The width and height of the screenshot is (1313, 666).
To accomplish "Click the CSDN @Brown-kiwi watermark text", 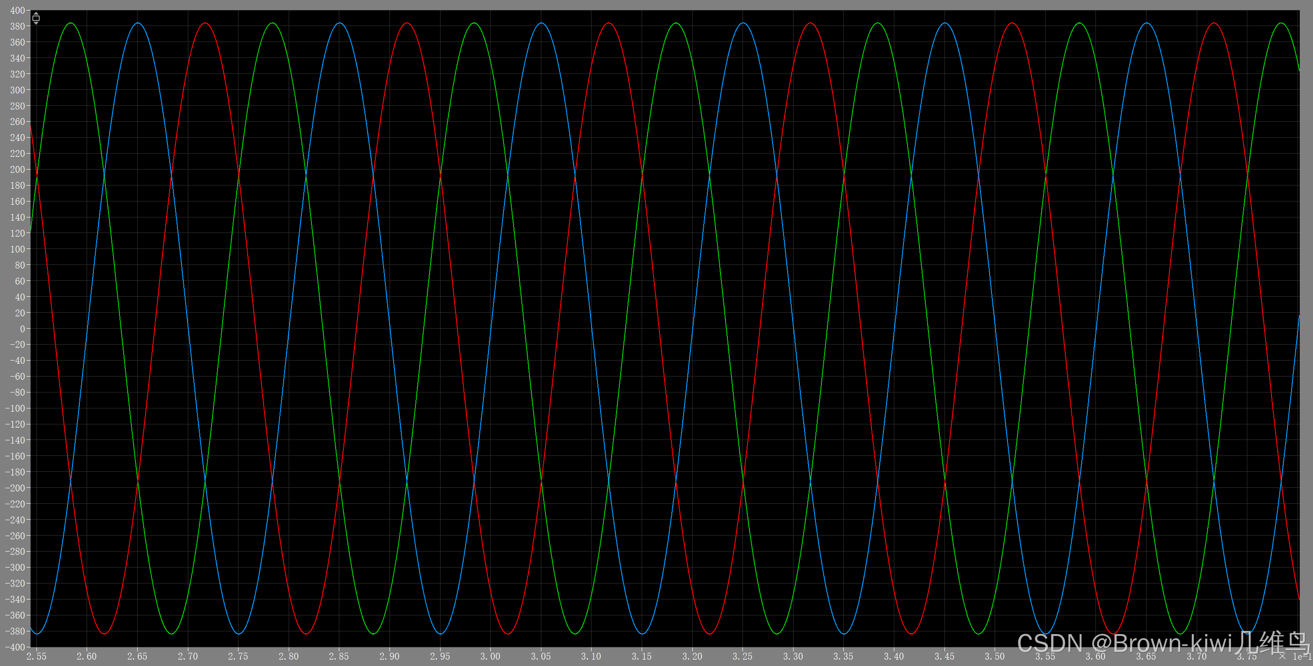I will click(x=1162, y=643).
